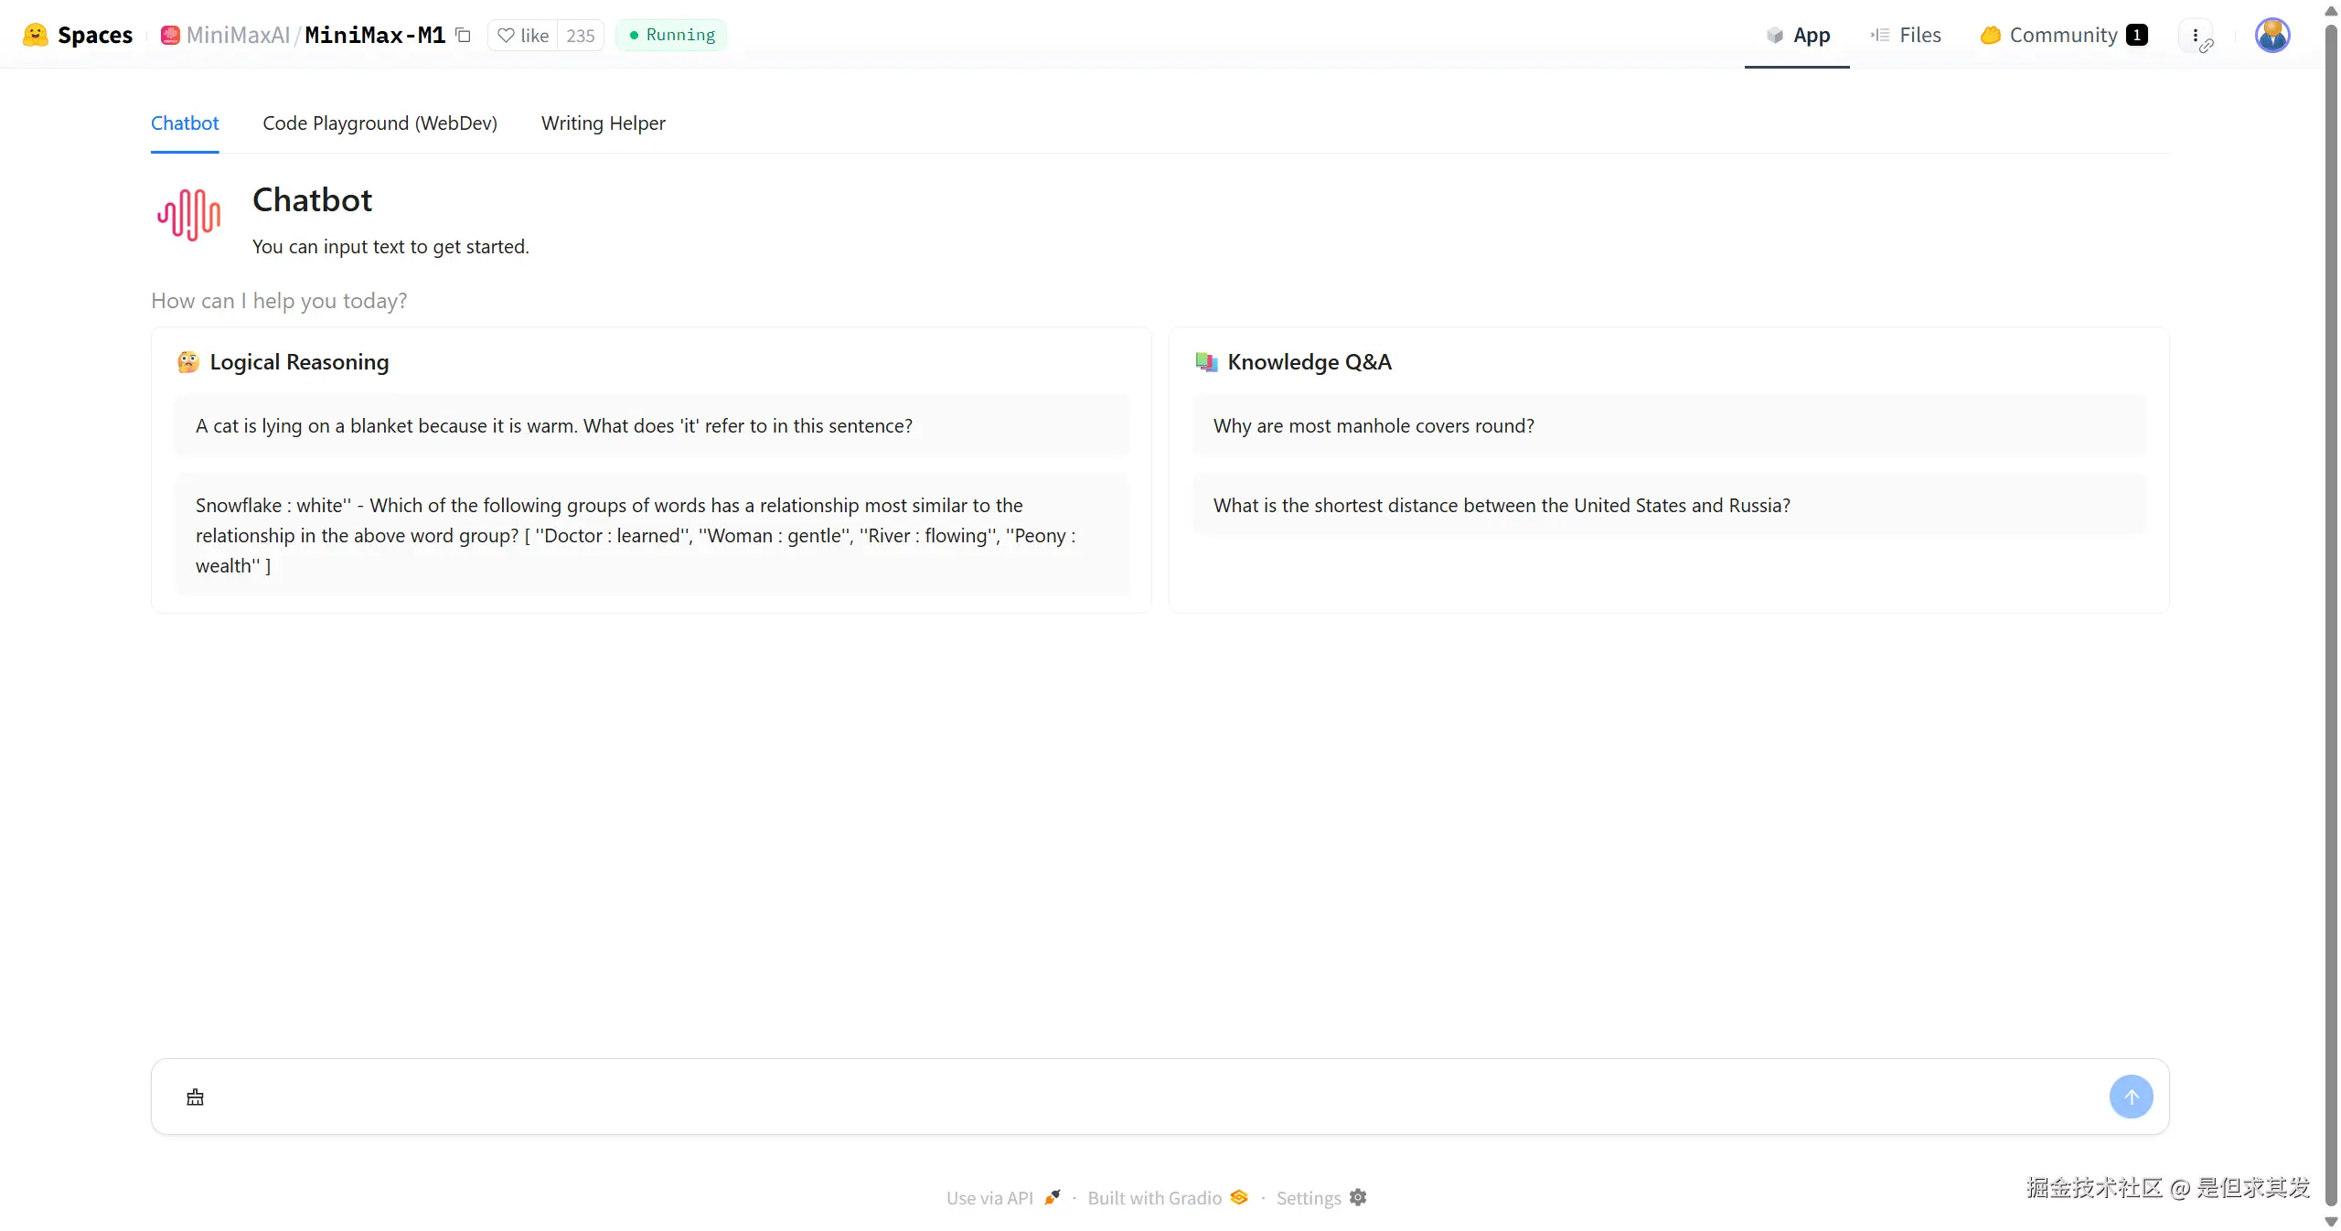2341x1231 pixels.
Task: Open the Community tab
Action: coord(2064,35)
